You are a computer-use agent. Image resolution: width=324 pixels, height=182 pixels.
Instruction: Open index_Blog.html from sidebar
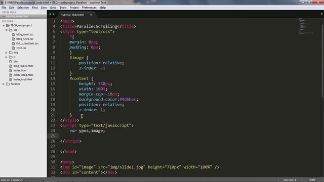click(x=23, y=75)
